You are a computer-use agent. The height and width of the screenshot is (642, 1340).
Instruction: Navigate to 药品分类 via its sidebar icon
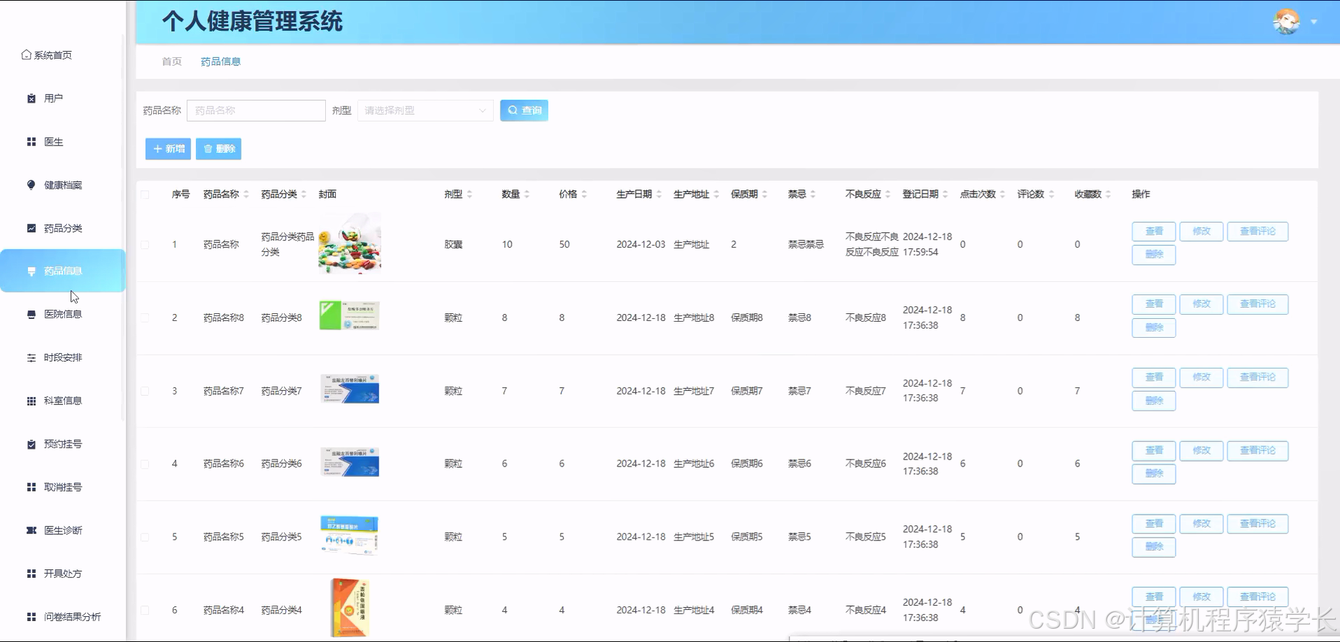tap(31, 228)
